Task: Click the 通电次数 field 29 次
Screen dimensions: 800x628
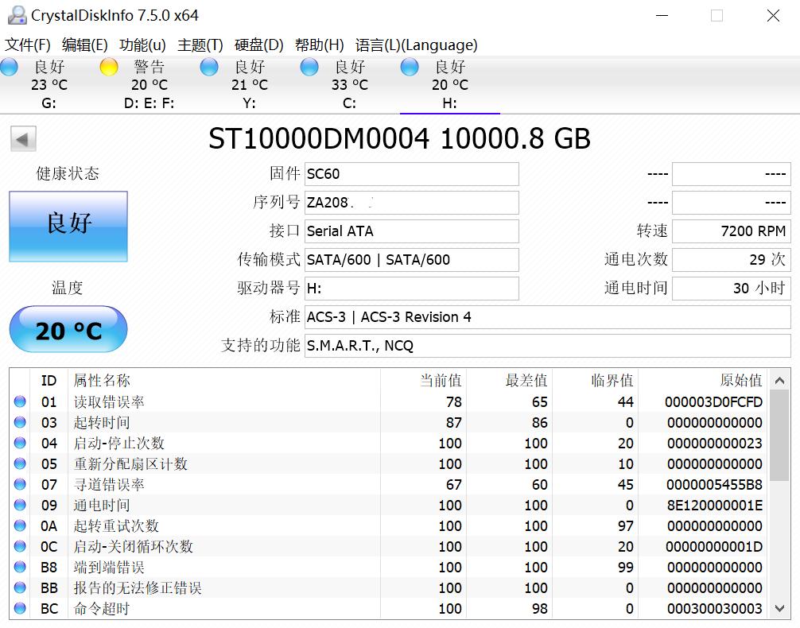Action: (732, 260)
